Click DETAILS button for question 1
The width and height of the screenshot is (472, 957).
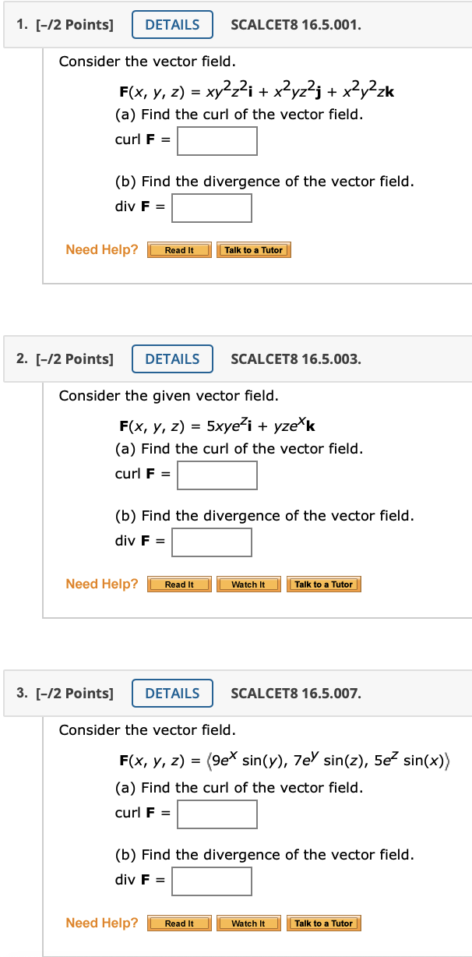click(x=172, y=24)
